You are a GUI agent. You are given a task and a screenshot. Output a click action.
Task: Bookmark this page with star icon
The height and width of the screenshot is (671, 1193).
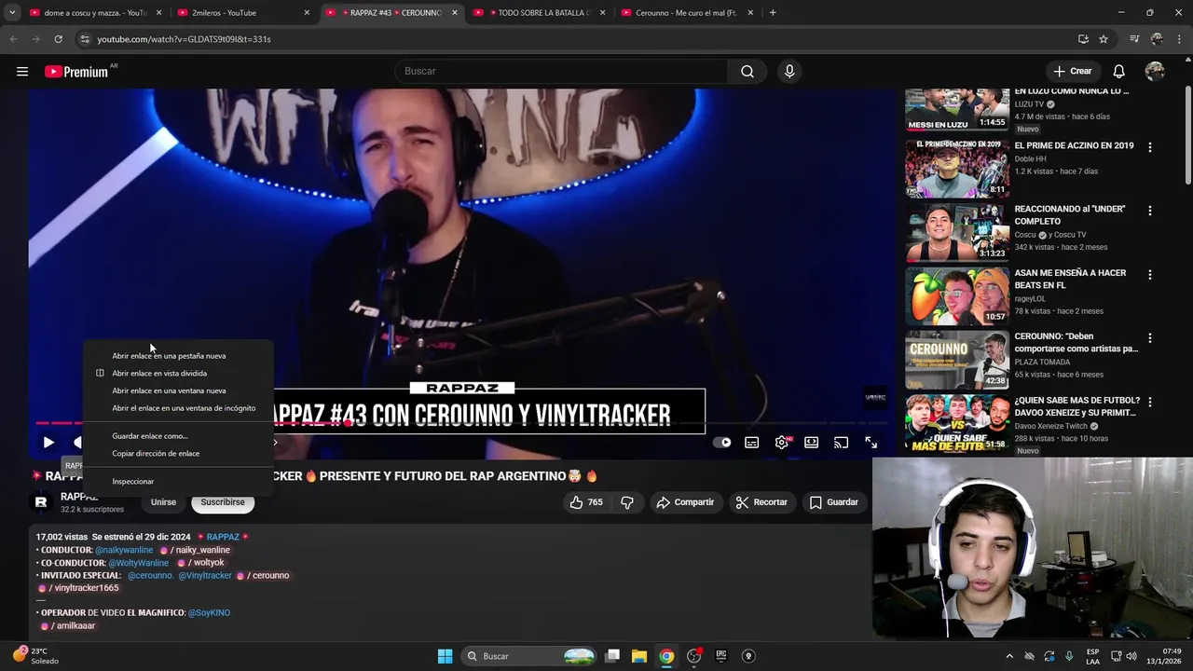[x=1104, y=39]
